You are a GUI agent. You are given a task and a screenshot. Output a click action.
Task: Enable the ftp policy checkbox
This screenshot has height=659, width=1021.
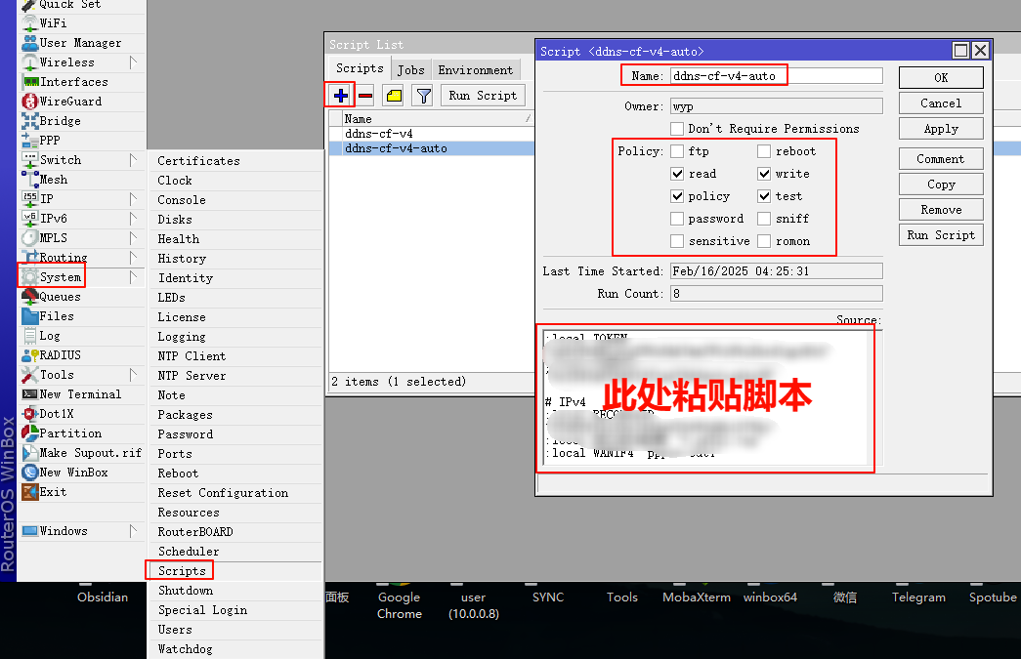[677, 151]
